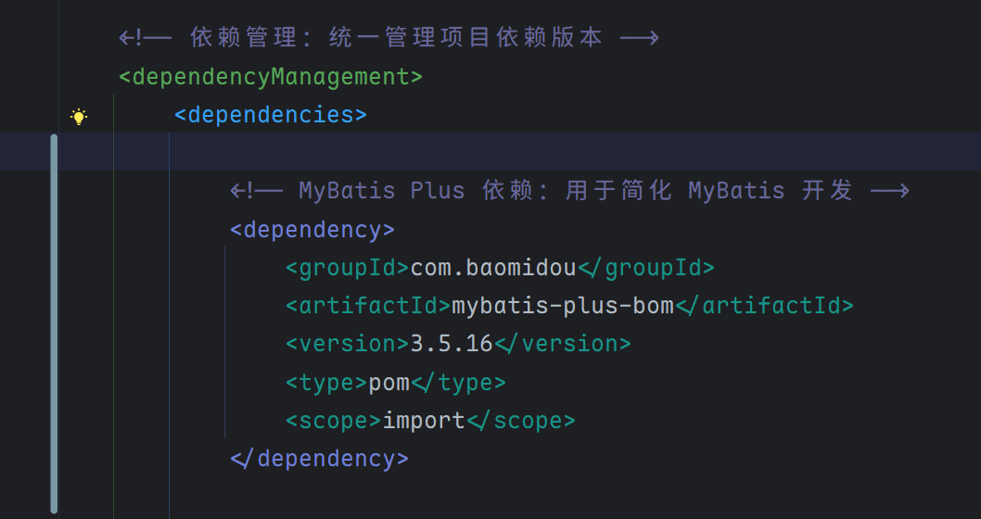Click the closing artifactId tag
The height and width of the screenshot is (519, 981).
coord(764,306)
